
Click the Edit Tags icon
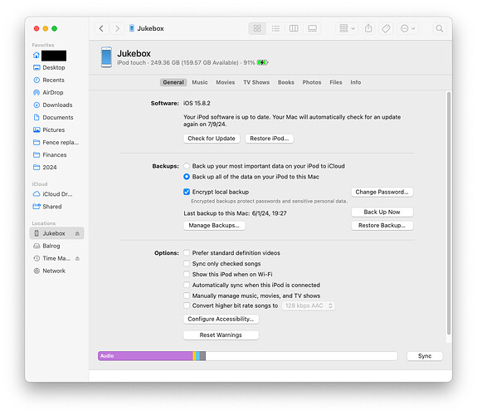(x=386, y=28)
